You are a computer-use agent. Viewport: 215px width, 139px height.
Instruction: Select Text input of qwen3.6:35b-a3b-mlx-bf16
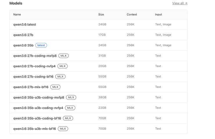[x=158, y=129]
